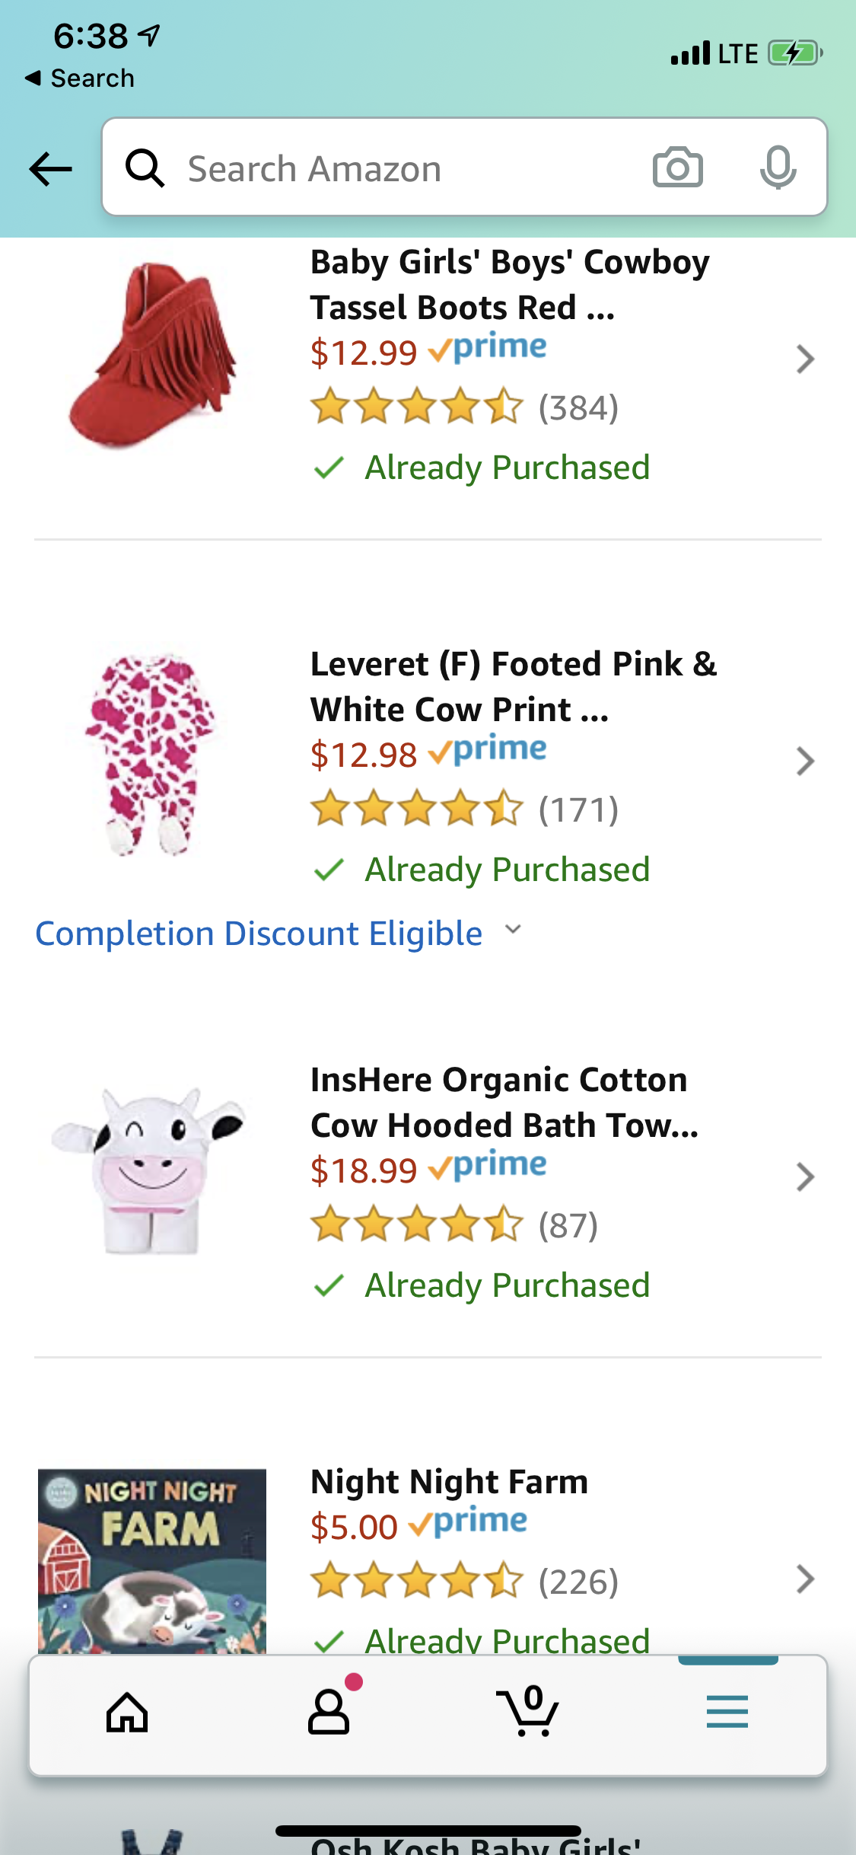Screen dimensions: 856x1855
Task: Tap red cowboy tassel boots thumbnail
Action: (152, 356)
